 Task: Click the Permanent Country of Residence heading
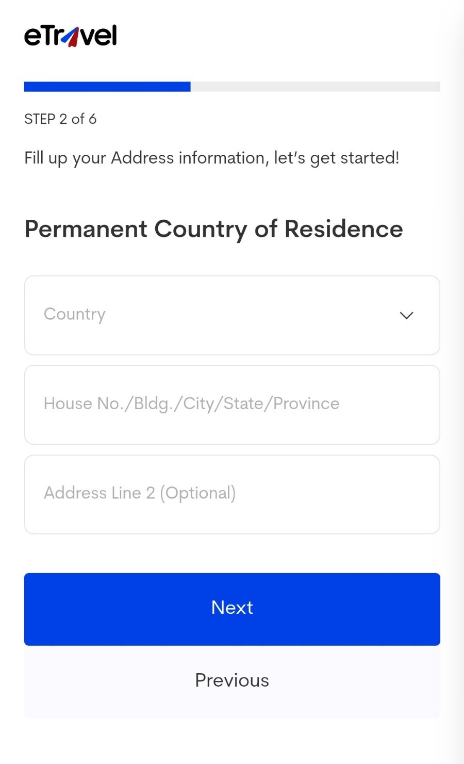pos(213,230)
